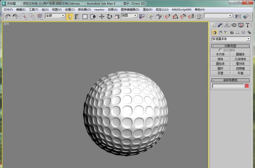This screenshot has width=255, height=168.
Task: Click the 几何球体 button
Action: point(240,59)
